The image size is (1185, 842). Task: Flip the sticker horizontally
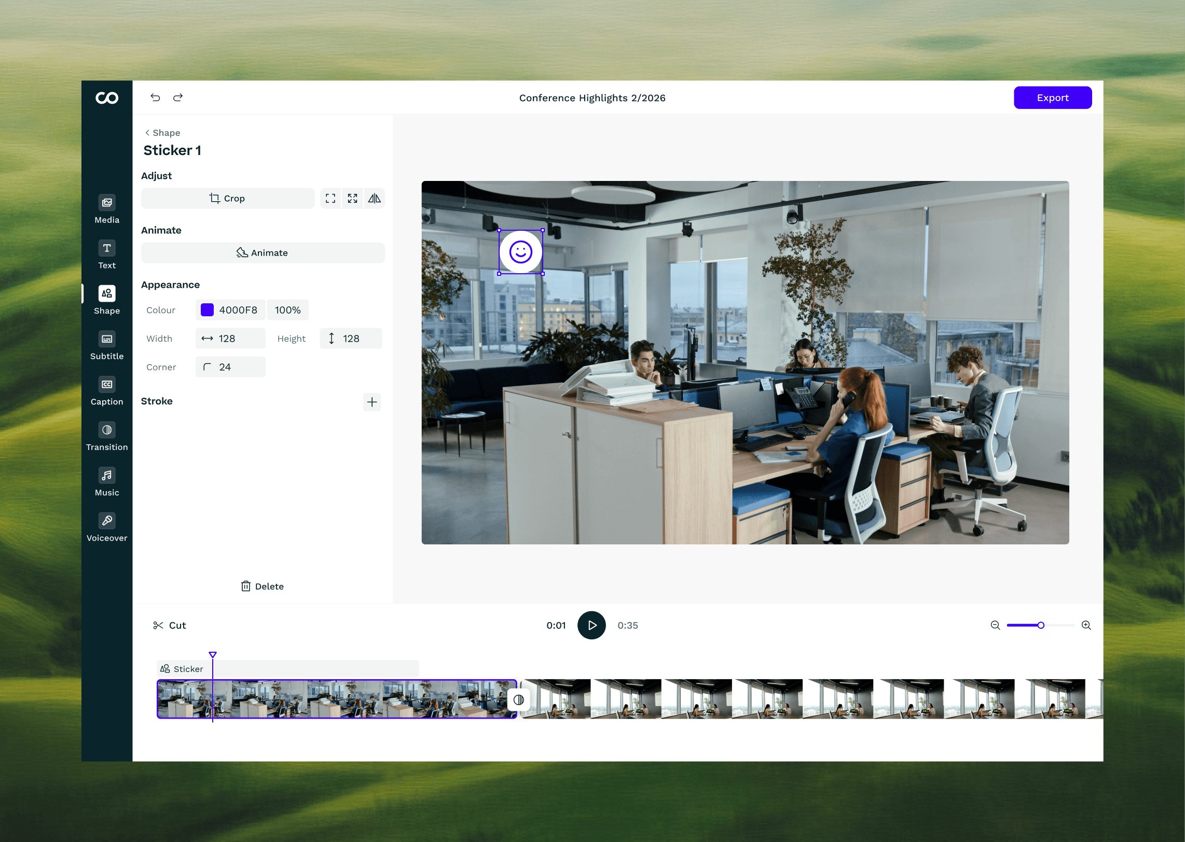(375, 198)
